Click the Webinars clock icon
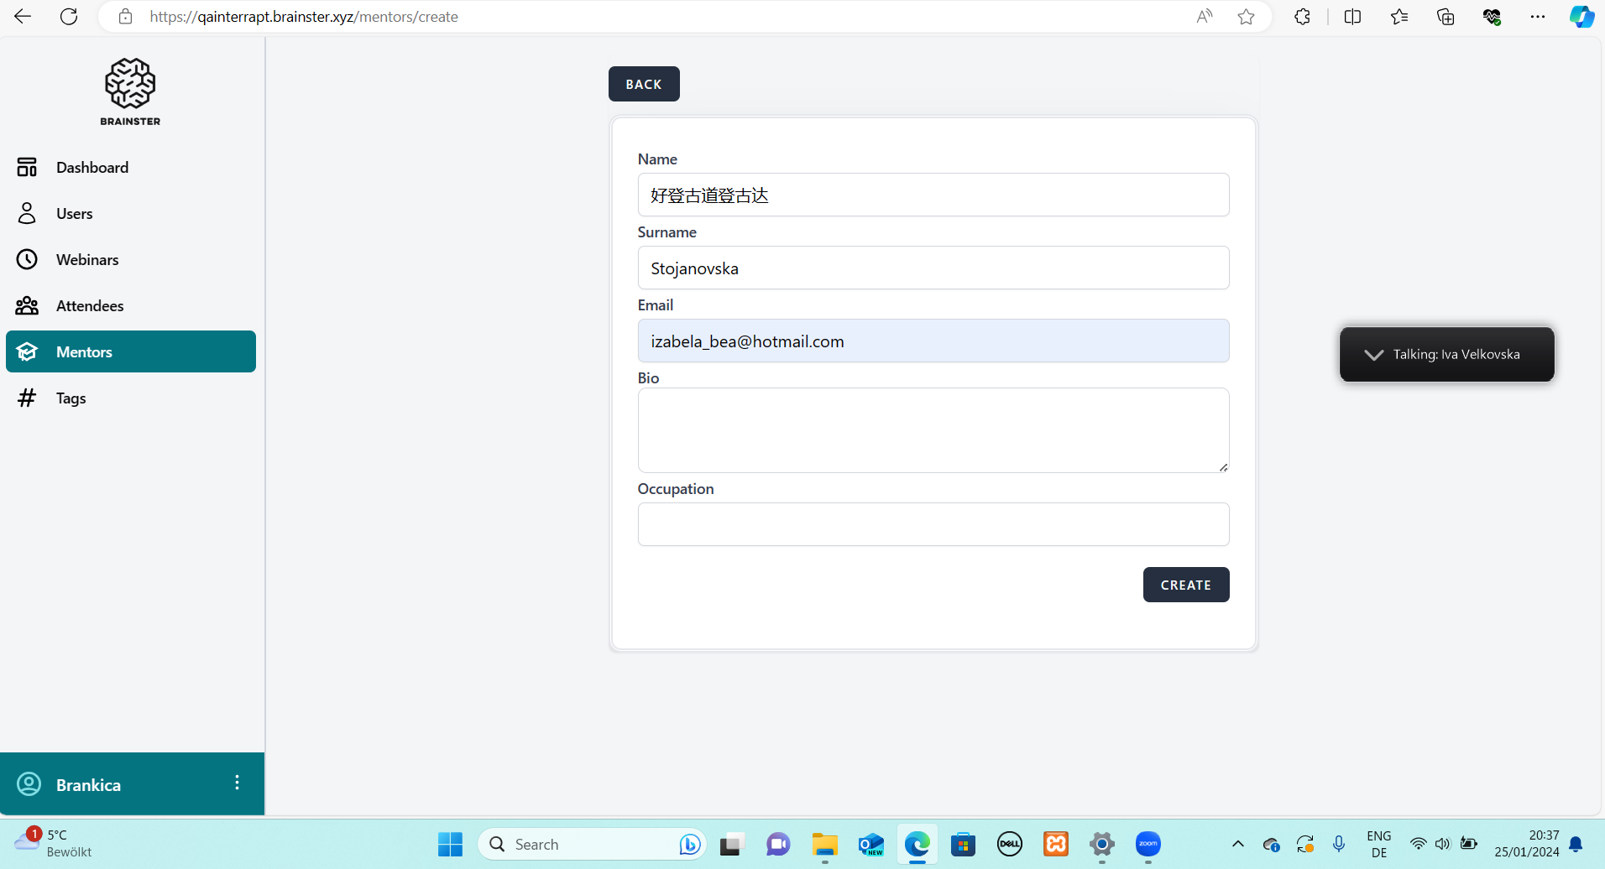The image size is (1605, 869). click(27, 260)
